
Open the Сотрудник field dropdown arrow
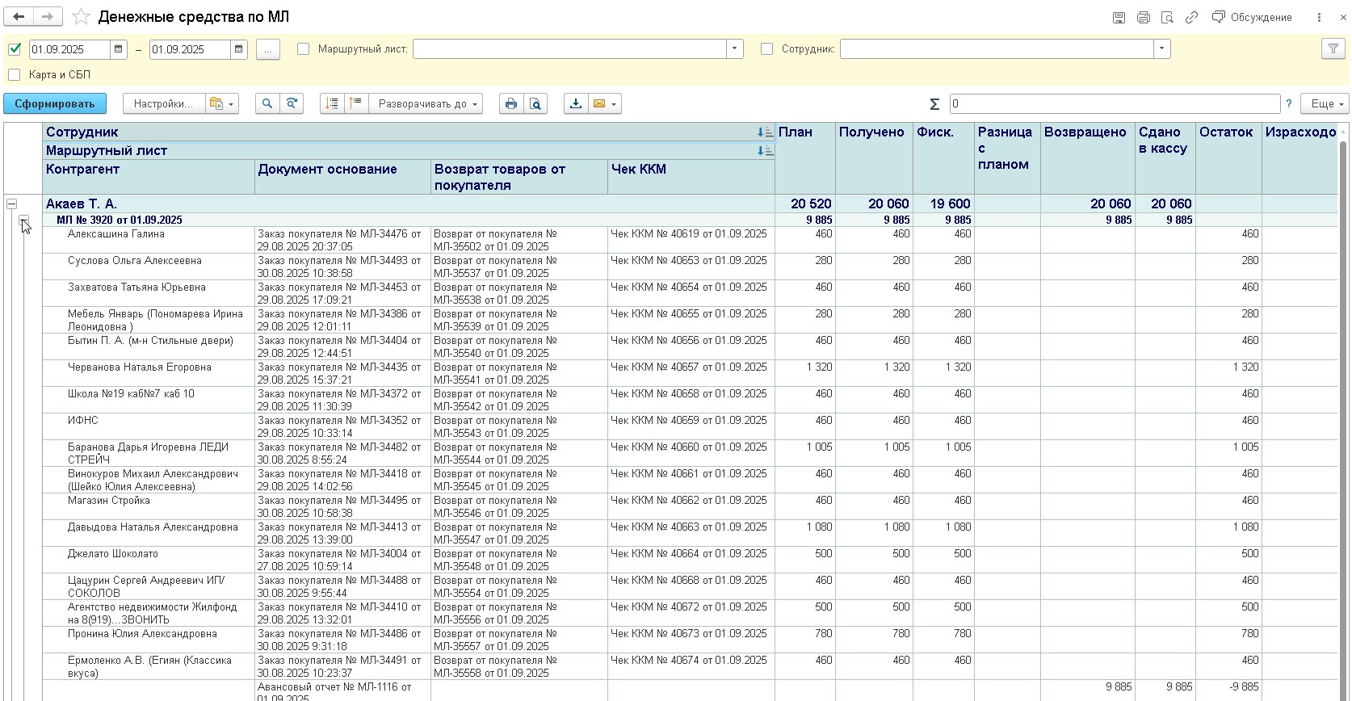(1161, 49)
